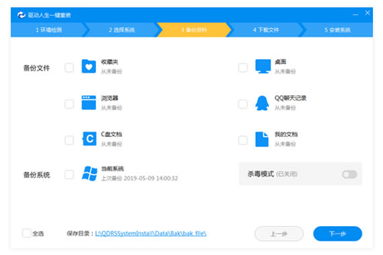Check the 当前系统 backup checkbox
Screen dimensions: 383x255
(x=69, y=174)
